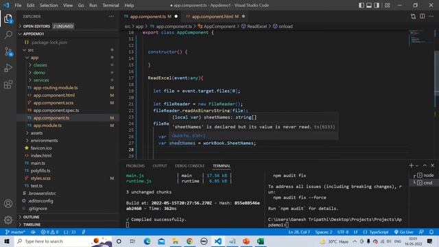Open the Selection menu
This screenshot has width=439, height=247.
(x=49, y=5)
